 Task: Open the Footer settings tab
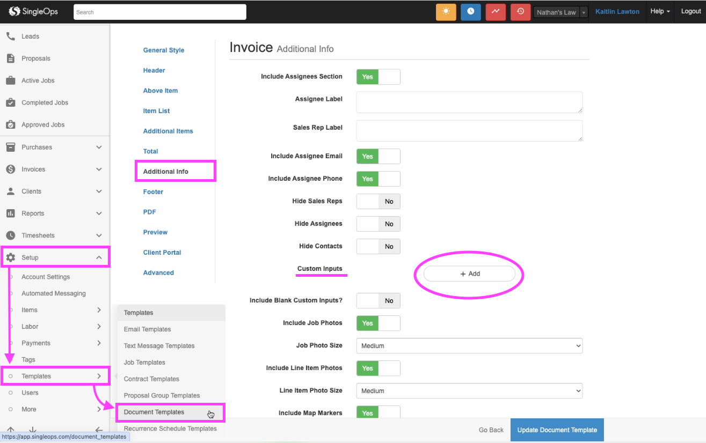pos(153,192)
